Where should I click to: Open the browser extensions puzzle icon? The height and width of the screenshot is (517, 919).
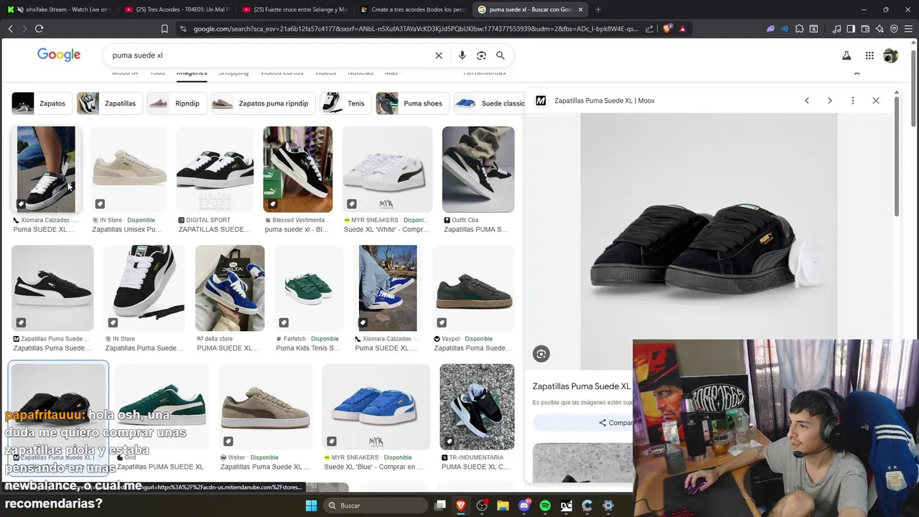coord(799,29)
